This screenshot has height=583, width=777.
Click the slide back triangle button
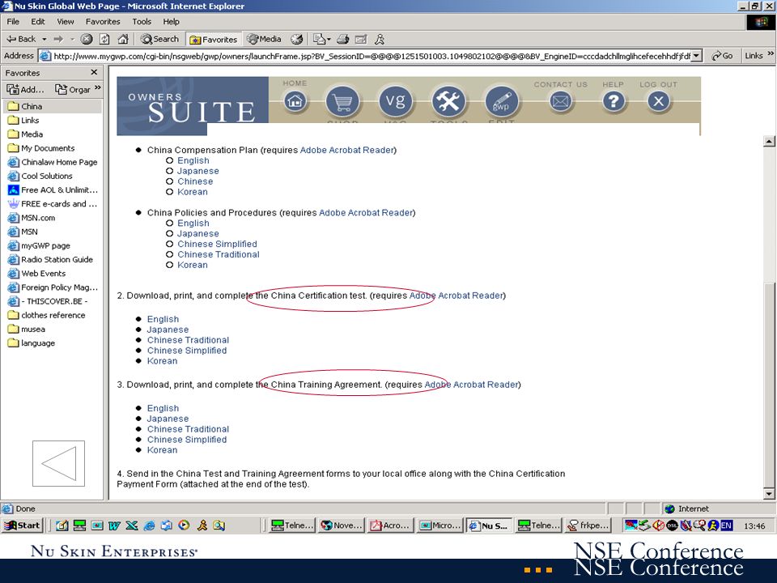click(58, 463)
